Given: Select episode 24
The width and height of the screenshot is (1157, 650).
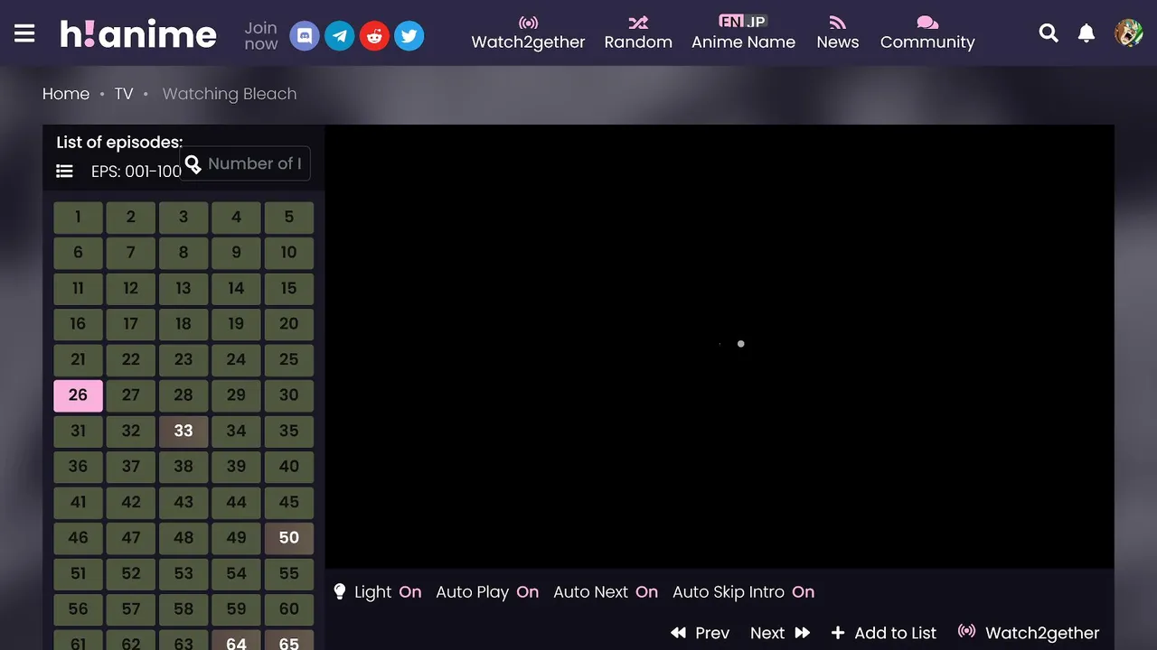Looking at the screenshot, I should (236, 359).
